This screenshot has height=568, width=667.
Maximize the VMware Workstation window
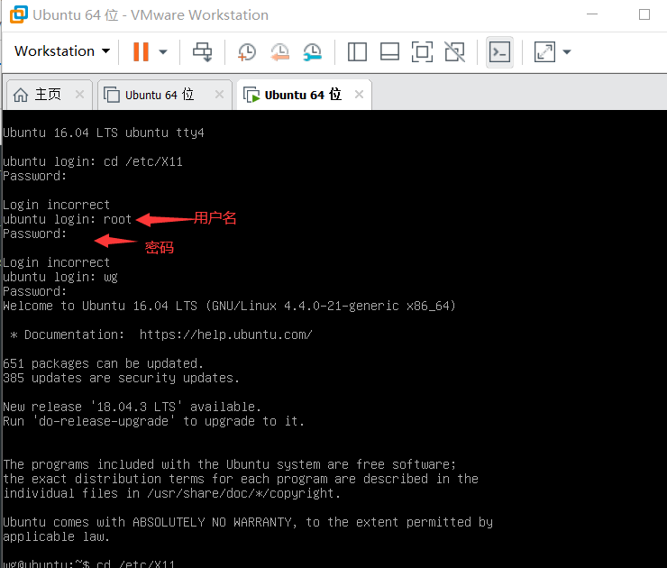tap(644, 14)
